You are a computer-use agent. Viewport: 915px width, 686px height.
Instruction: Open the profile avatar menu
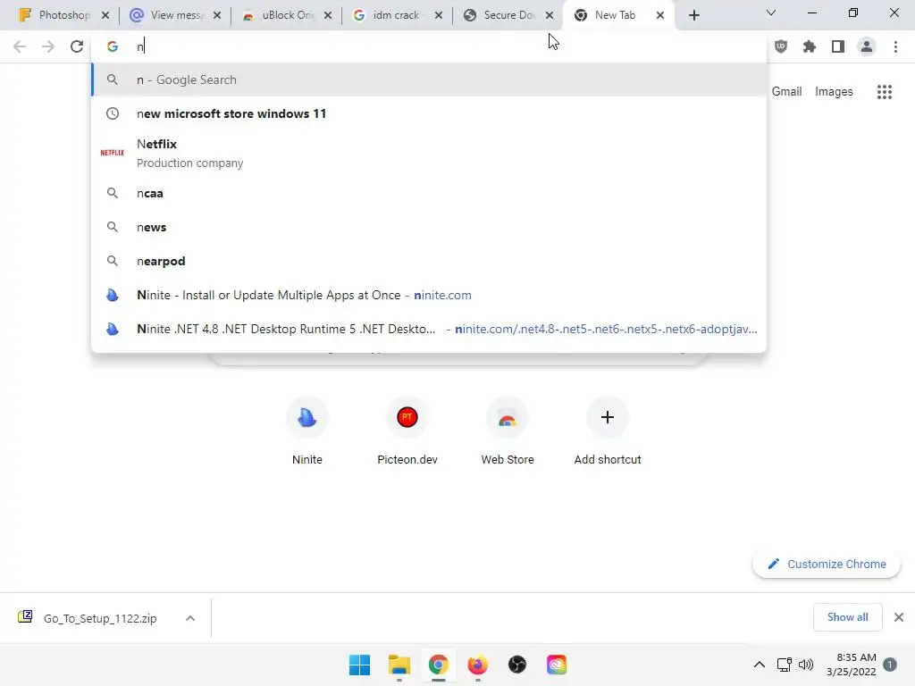pos(867,46)
